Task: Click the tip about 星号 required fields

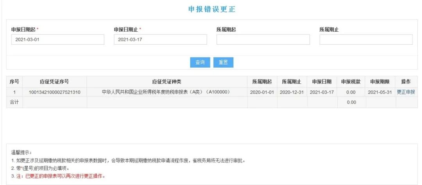Action: (x=40, y=169)
